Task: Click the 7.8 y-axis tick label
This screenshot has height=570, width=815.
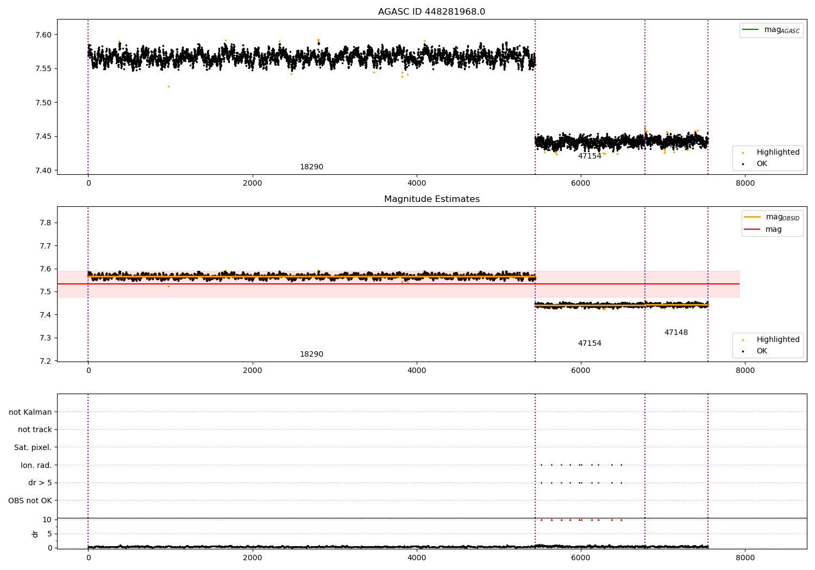Action: pos(45,223)
